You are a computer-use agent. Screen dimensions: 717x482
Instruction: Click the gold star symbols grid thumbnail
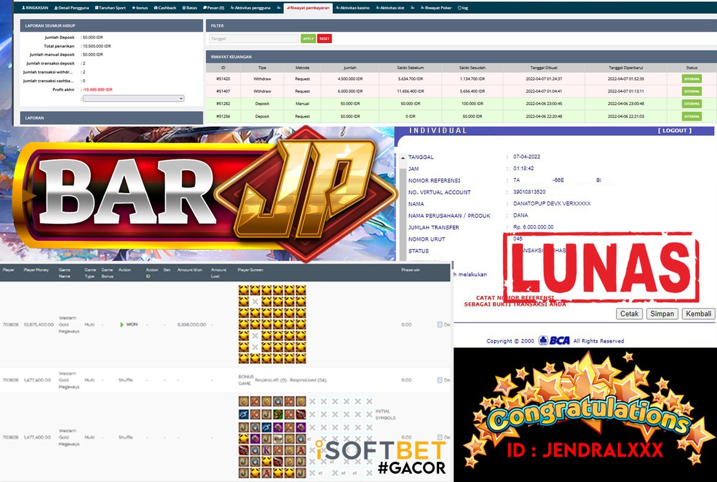(272, 324)
